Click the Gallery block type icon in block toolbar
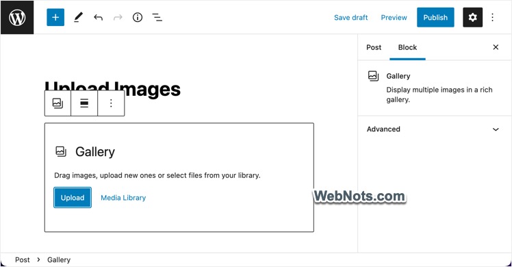 (57, 103)
